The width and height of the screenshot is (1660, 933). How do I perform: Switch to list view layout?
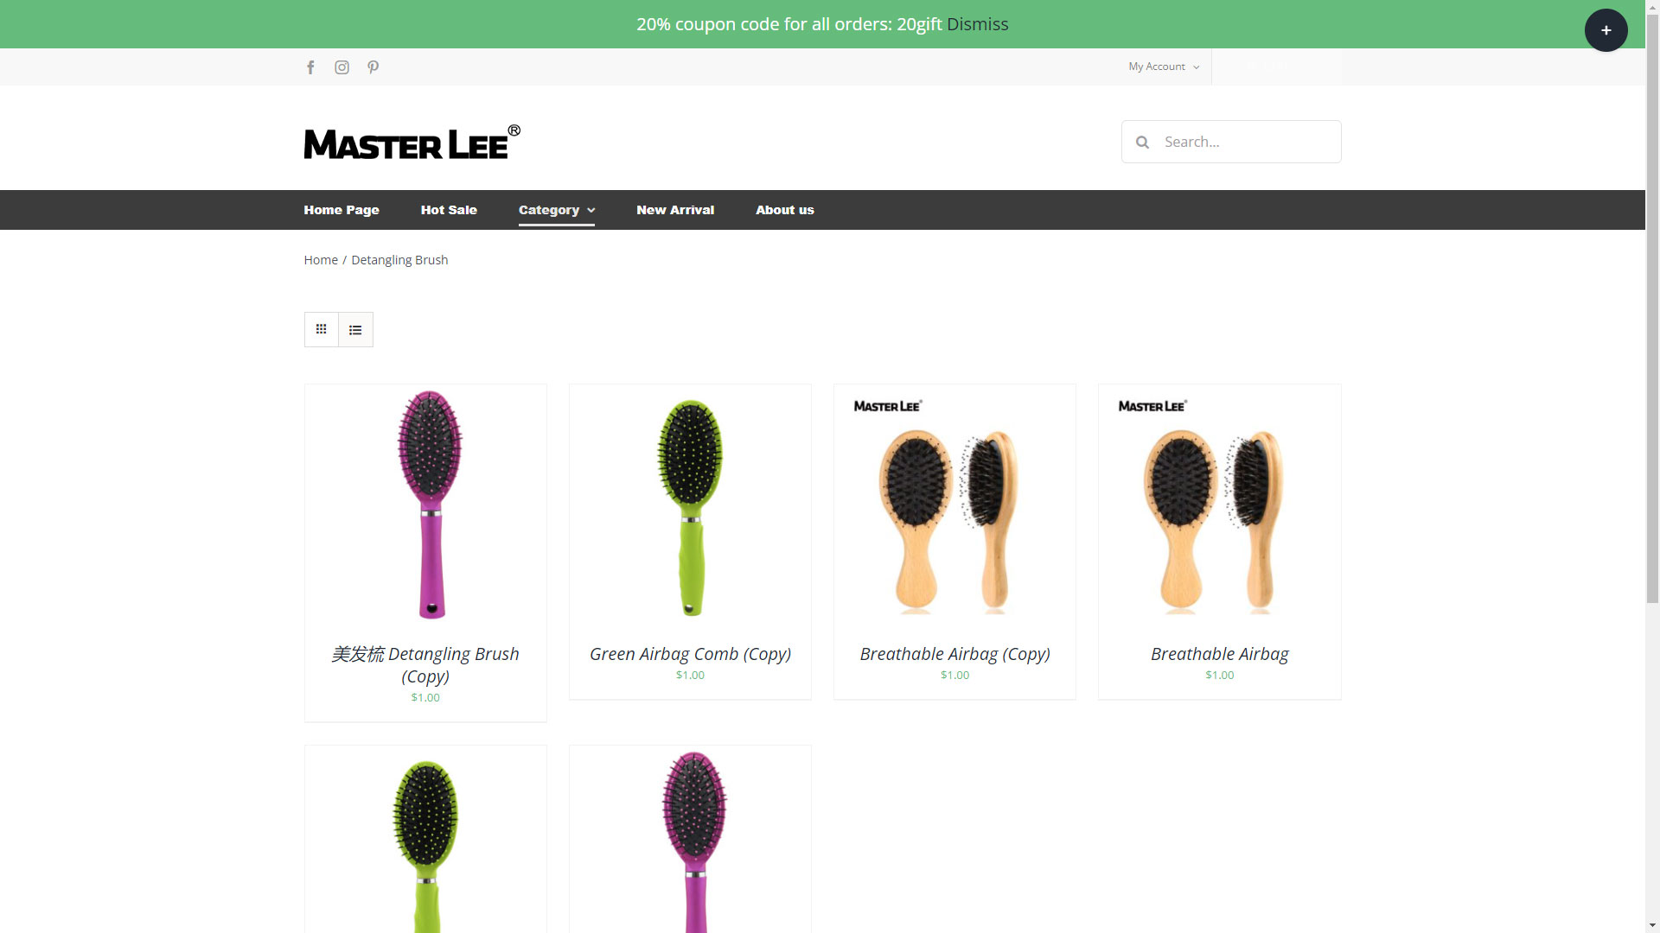point(355,329)
